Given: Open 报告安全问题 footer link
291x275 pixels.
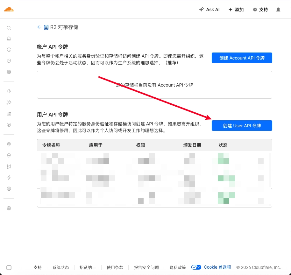Looking at the screenshot, I should tap(146, 268).
